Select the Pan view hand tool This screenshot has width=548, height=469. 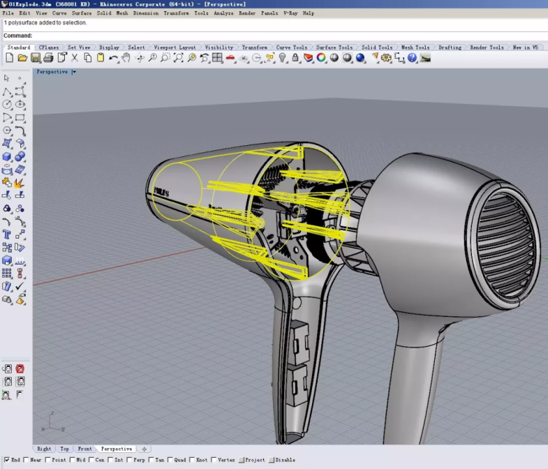point(126,58)
